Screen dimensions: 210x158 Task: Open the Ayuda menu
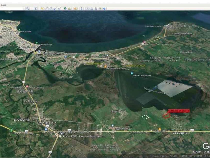tap(3, 5)
